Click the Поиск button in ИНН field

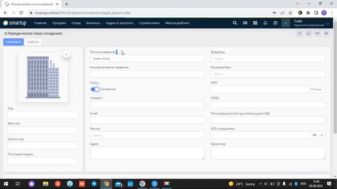(x=316, y=89)
